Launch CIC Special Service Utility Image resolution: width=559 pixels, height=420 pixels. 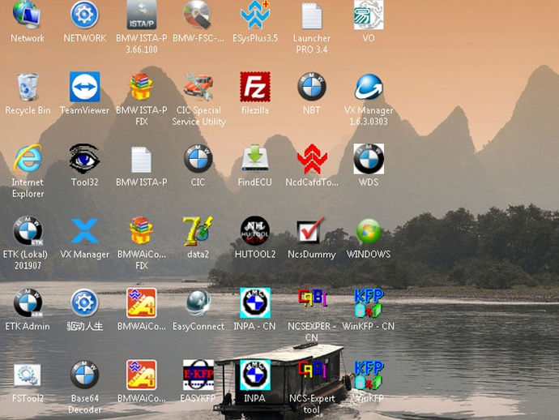click(198, 87)
